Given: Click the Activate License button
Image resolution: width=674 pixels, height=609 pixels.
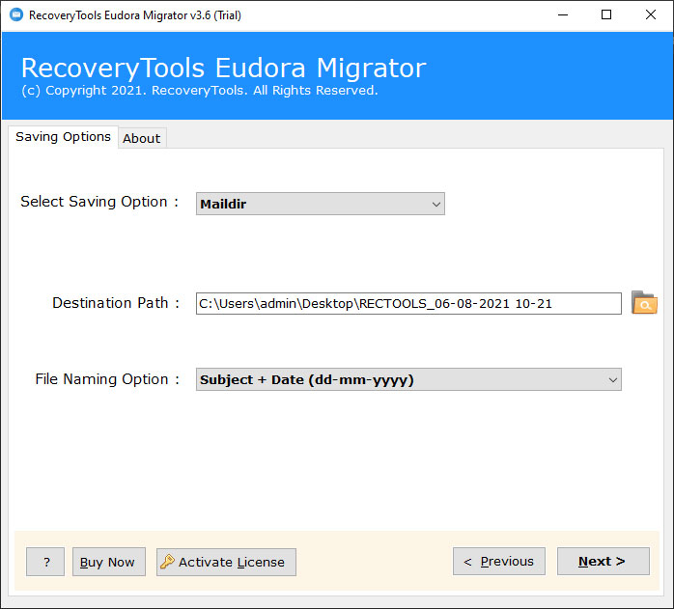Looking at the screenshot, I should tap(226, 562).
